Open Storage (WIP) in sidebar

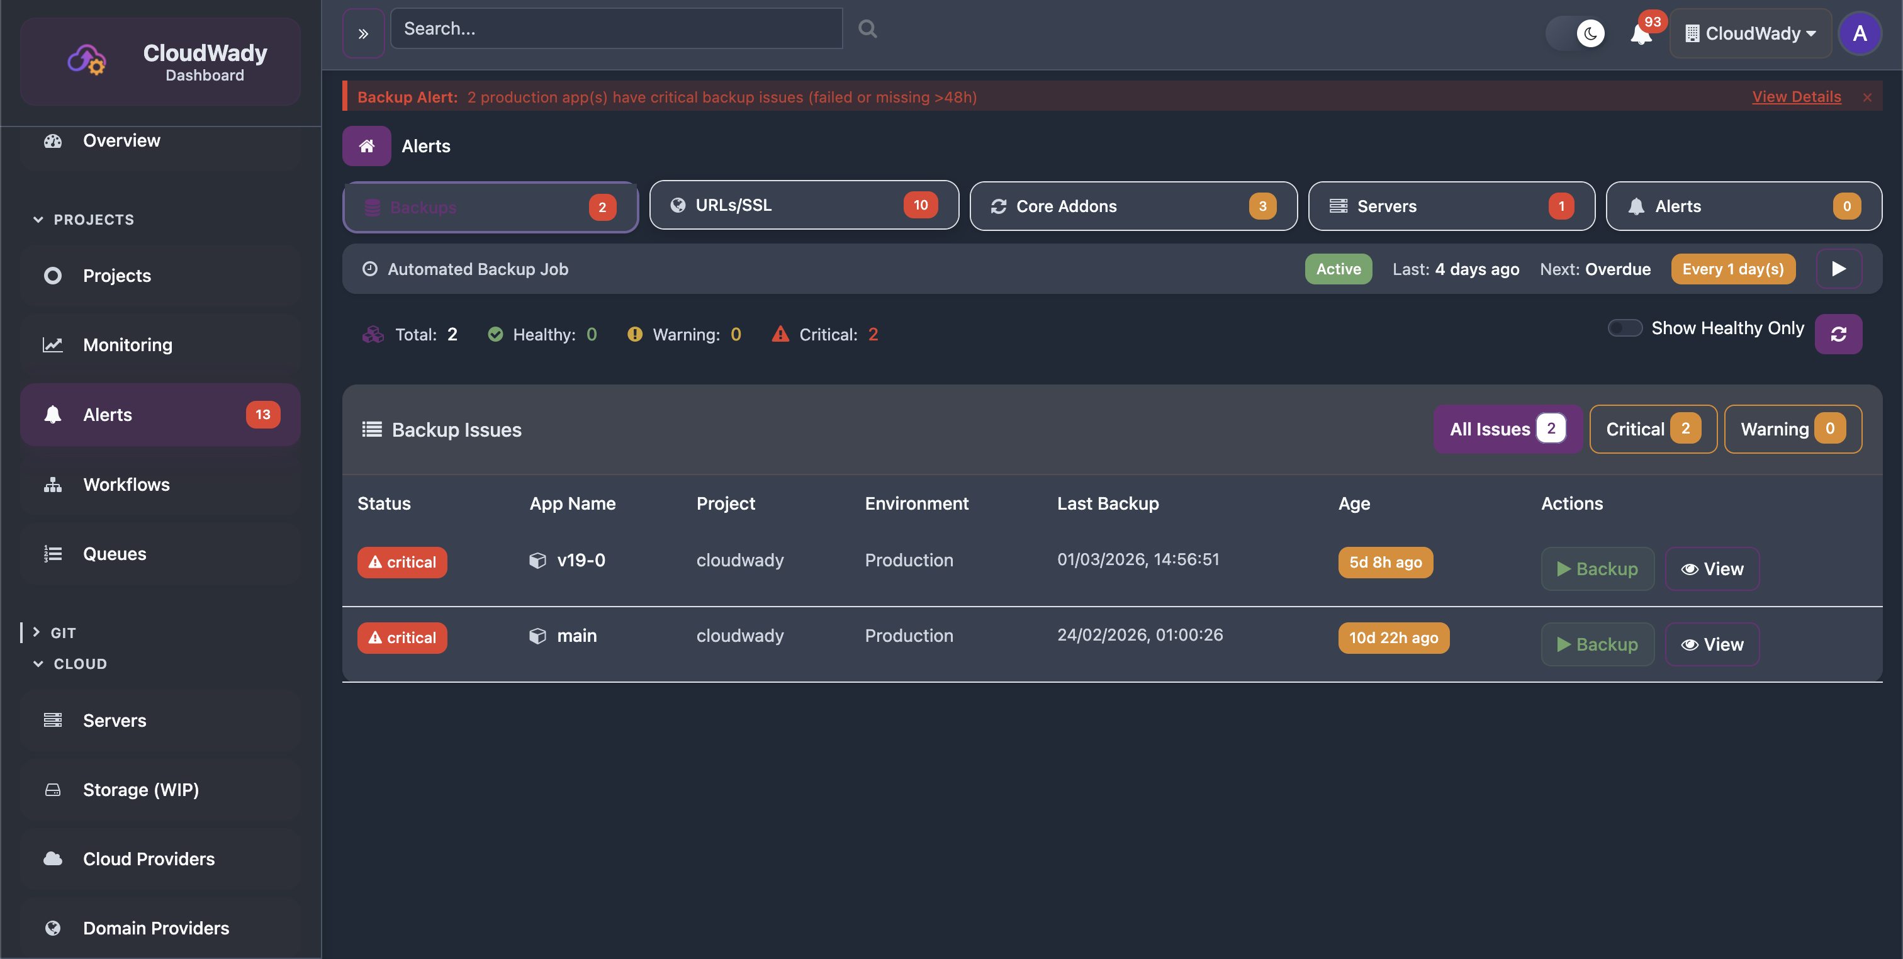pyautogui.click(x=140, y=789)
